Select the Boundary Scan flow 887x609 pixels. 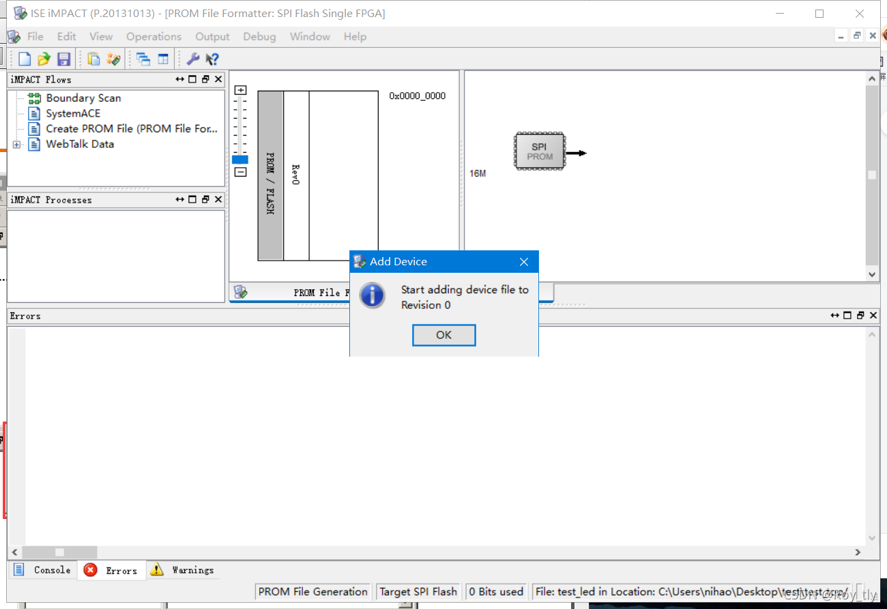pyautogui.click(x=83, y=98)
